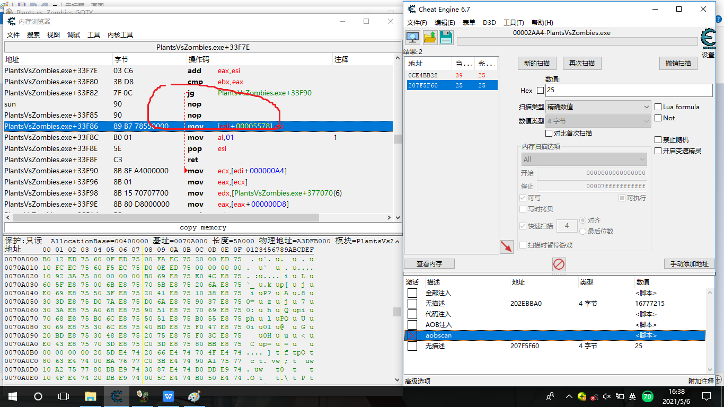Open settings via the Cheat Engine logo

[708, 37]
